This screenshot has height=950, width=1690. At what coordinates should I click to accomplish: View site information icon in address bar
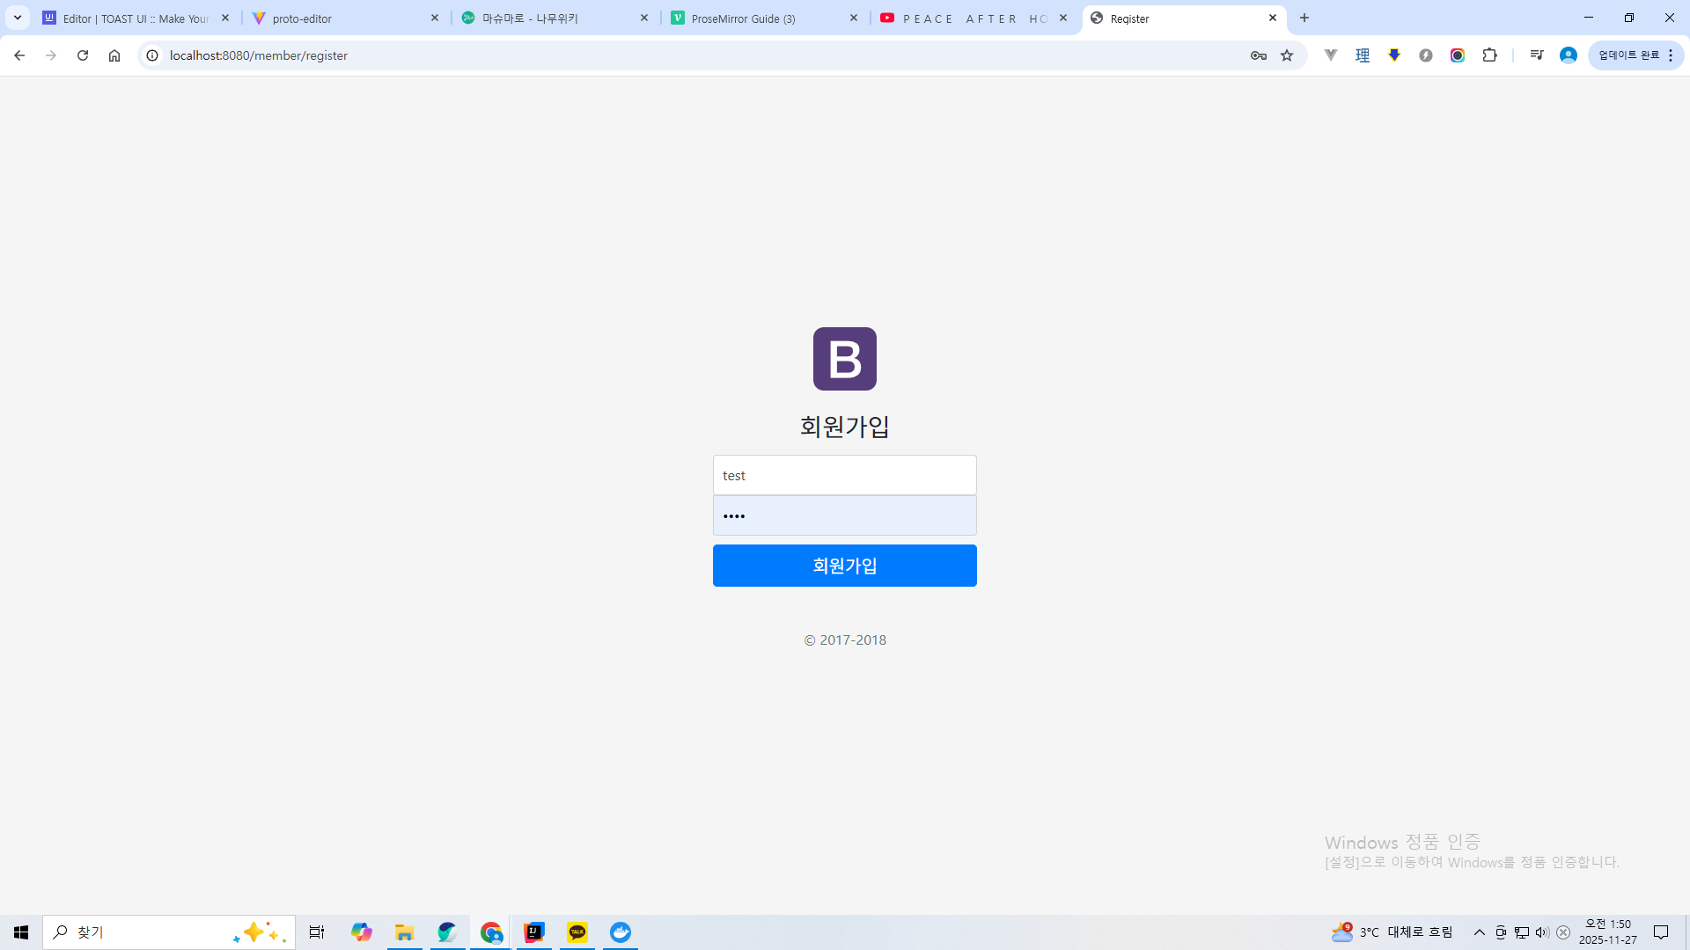click(152, 55)
